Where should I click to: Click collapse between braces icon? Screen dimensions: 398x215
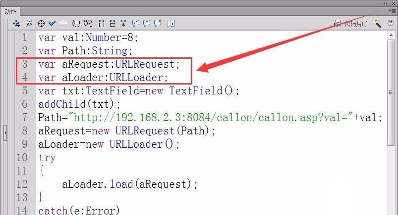(102, 24)
